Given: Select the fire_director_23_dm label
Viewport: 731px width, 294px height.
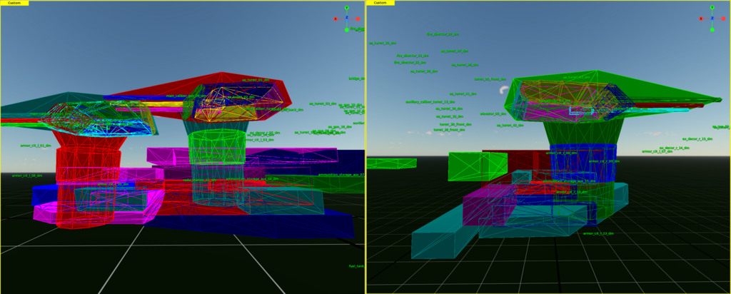Looking at the screenshot, I should 442,34.
